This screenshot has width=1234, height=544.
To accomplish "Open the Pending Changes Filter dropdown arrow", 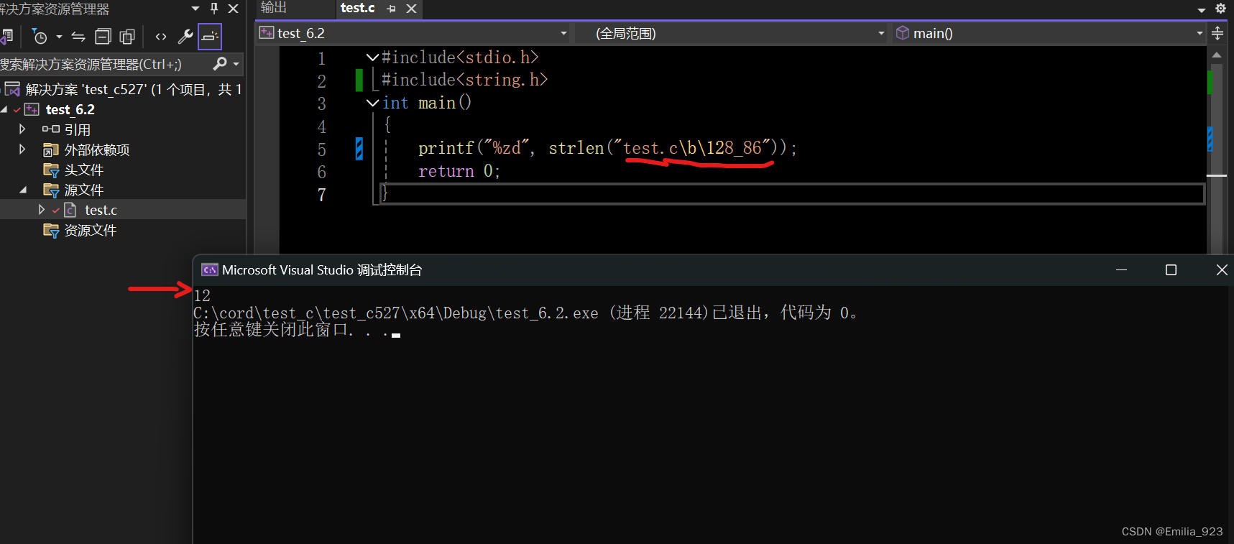I will 59,37.
